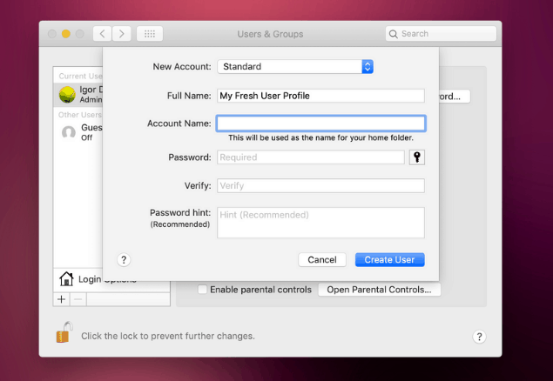Click the yellow minimize window button

coord(66,34)
